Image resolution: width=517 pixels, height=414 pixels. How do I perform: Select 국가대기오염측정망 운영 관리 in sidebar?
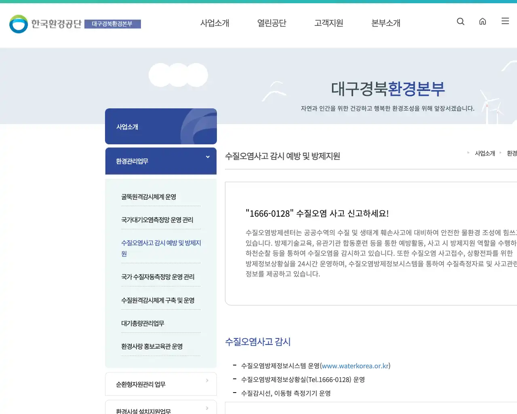coord(157,220)
